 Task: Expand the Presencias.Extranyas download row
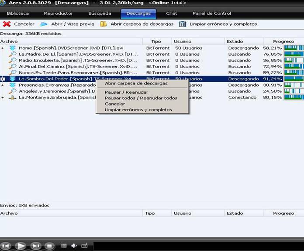click(3, 85)
